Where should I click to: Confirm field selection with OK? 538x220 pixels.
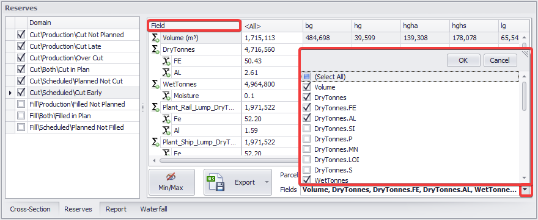(x=463, y=60)
